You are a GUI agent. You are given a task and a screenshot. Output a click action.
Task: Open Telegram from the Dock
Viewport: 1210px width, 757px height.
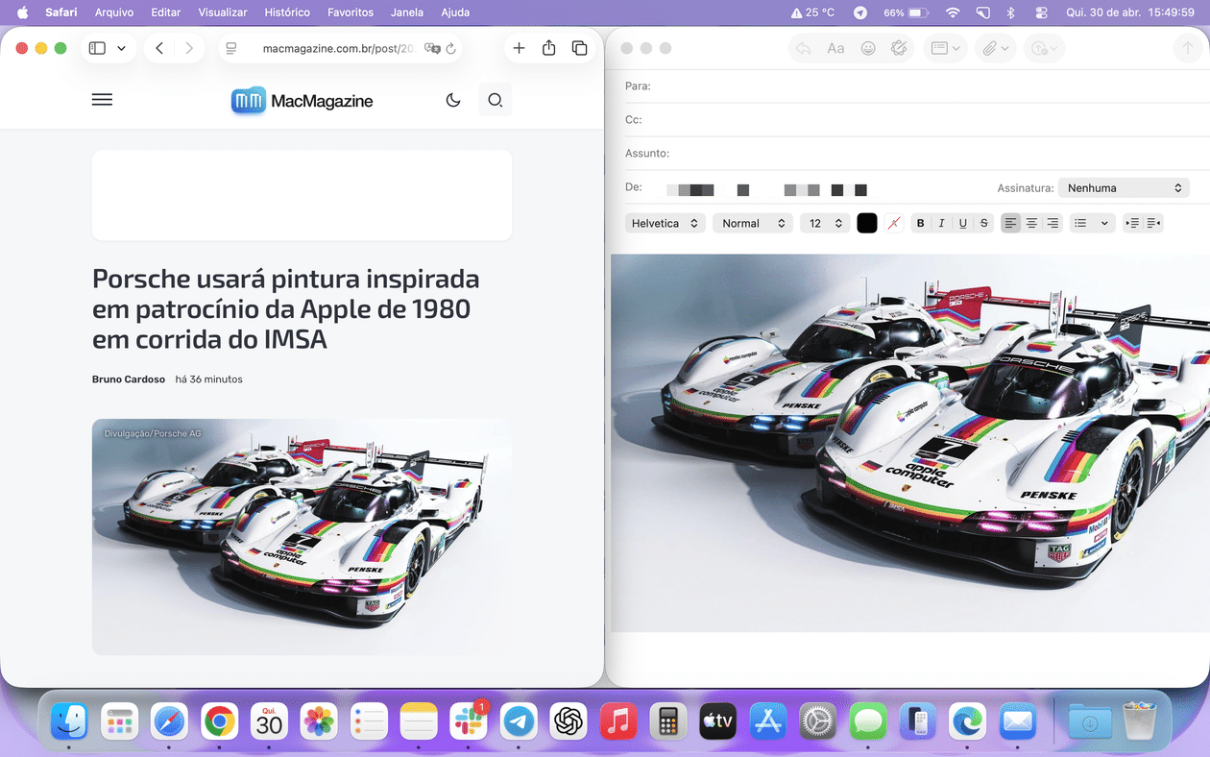coord(519,720)
